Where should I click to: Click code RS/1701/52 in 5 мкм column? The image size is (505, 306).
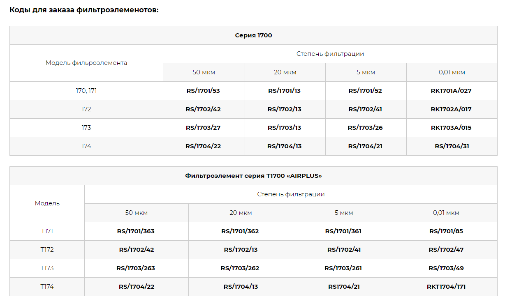(x=366, y=91)
